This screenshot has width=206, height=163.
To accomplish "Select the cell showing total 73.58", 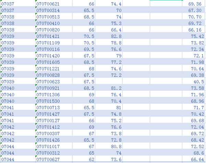I will (x=195, y=88).
